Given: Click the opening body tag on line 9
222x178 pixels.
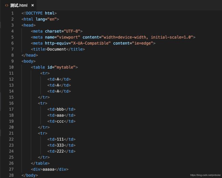Looking at the screenshot, I should pyautogui.click(x=28, y=61).
